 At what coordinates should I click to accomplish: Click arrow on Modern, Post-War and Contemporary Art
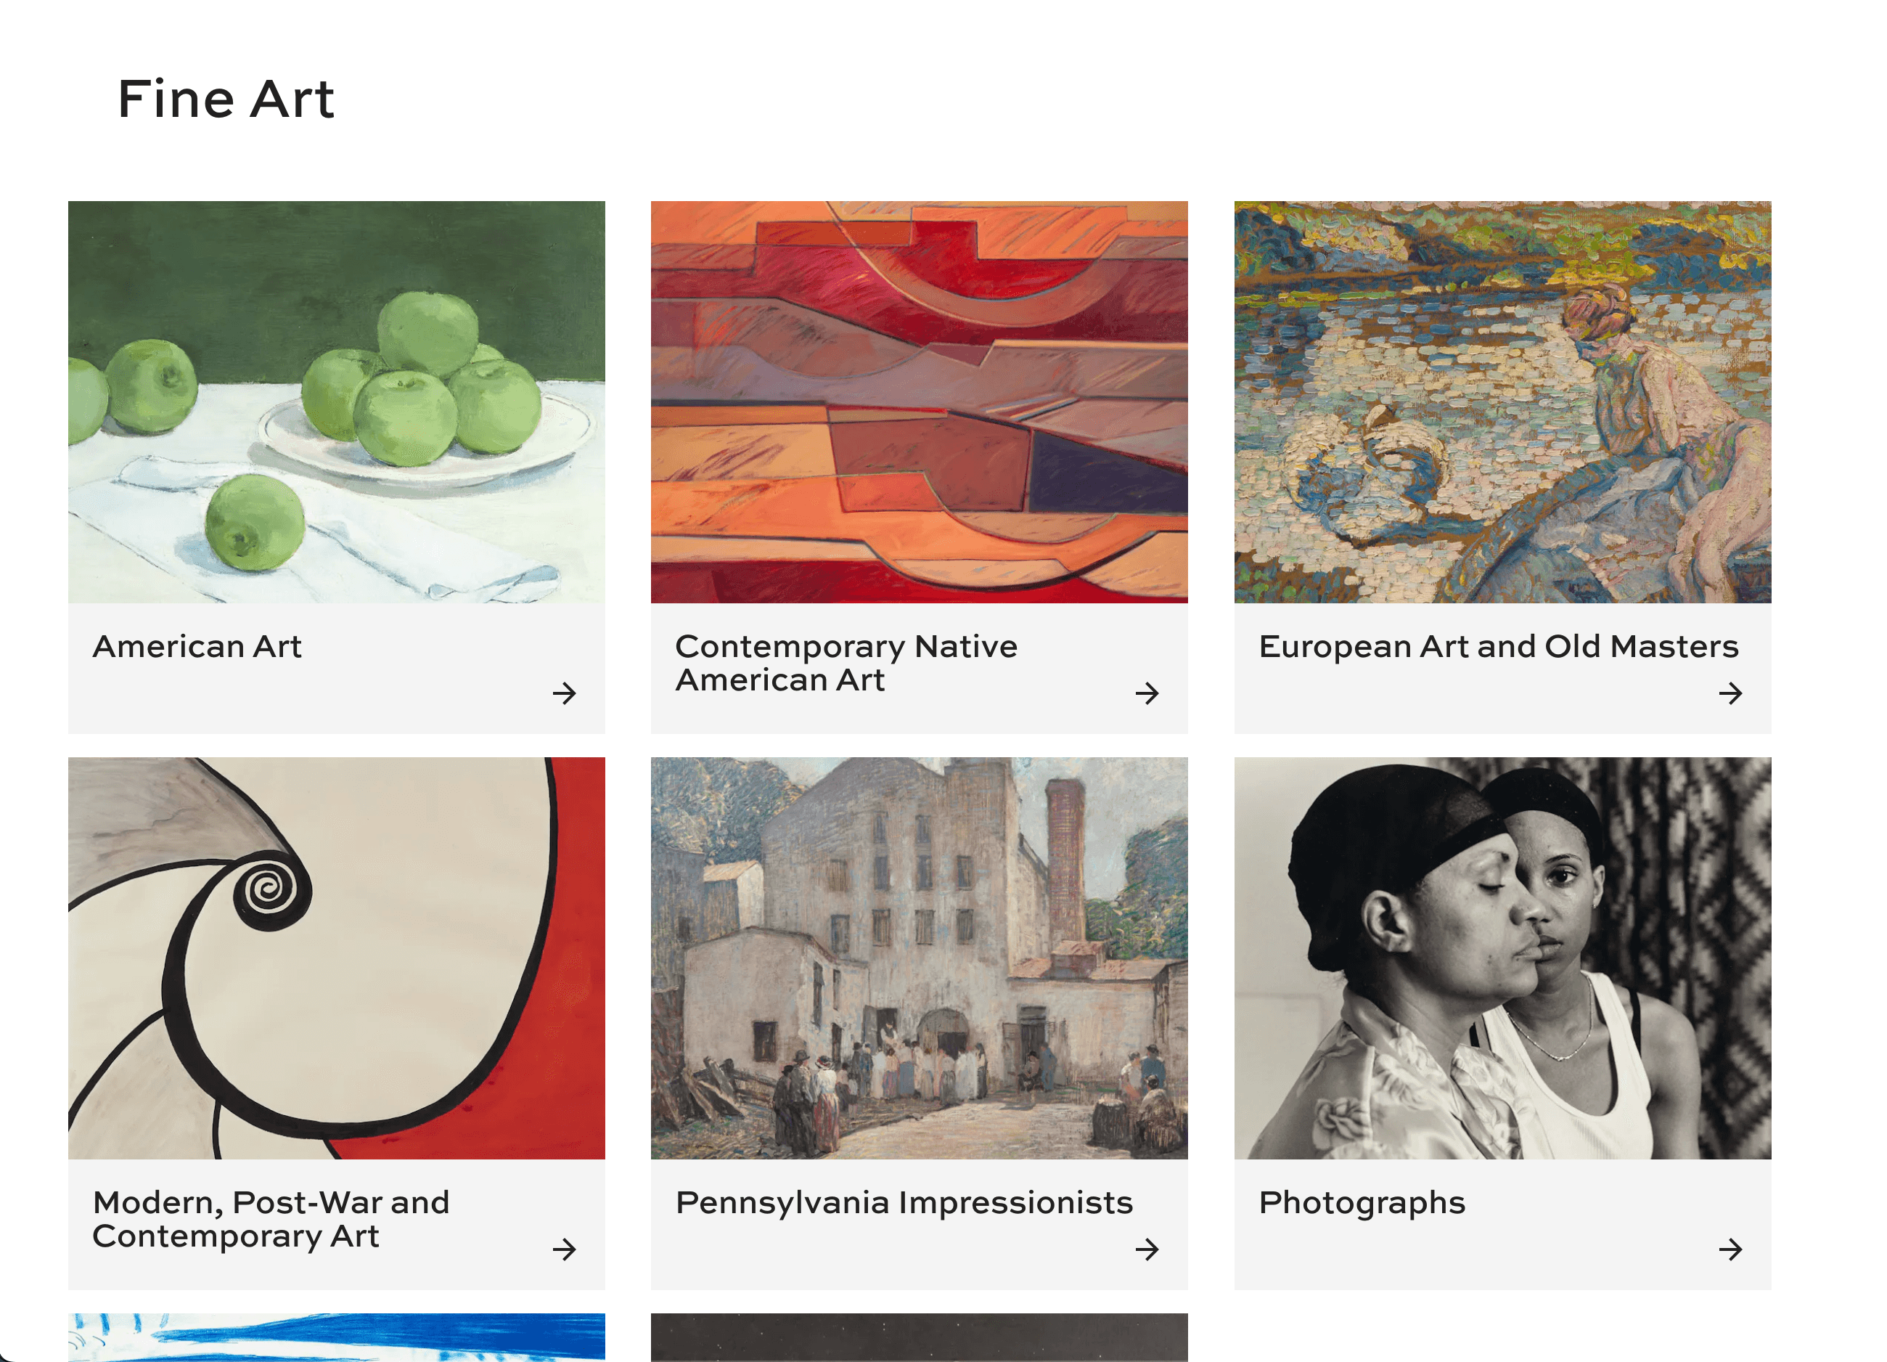coord(564,1249)
